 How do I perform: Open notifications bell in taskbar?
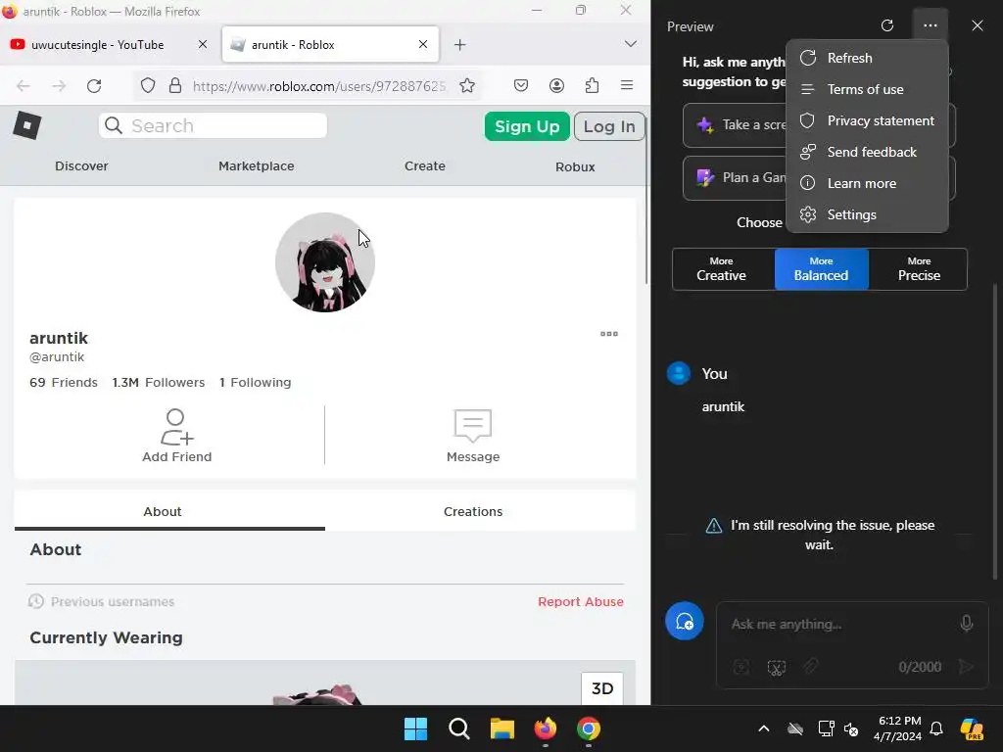936,728
